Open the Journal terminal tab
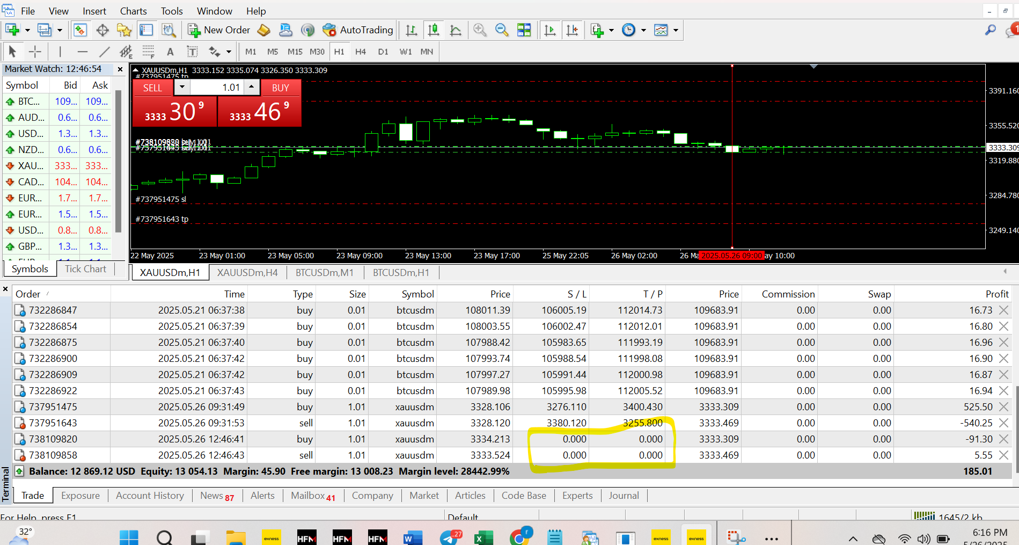This screenshot has width=1019, height=545. [624, 496]
